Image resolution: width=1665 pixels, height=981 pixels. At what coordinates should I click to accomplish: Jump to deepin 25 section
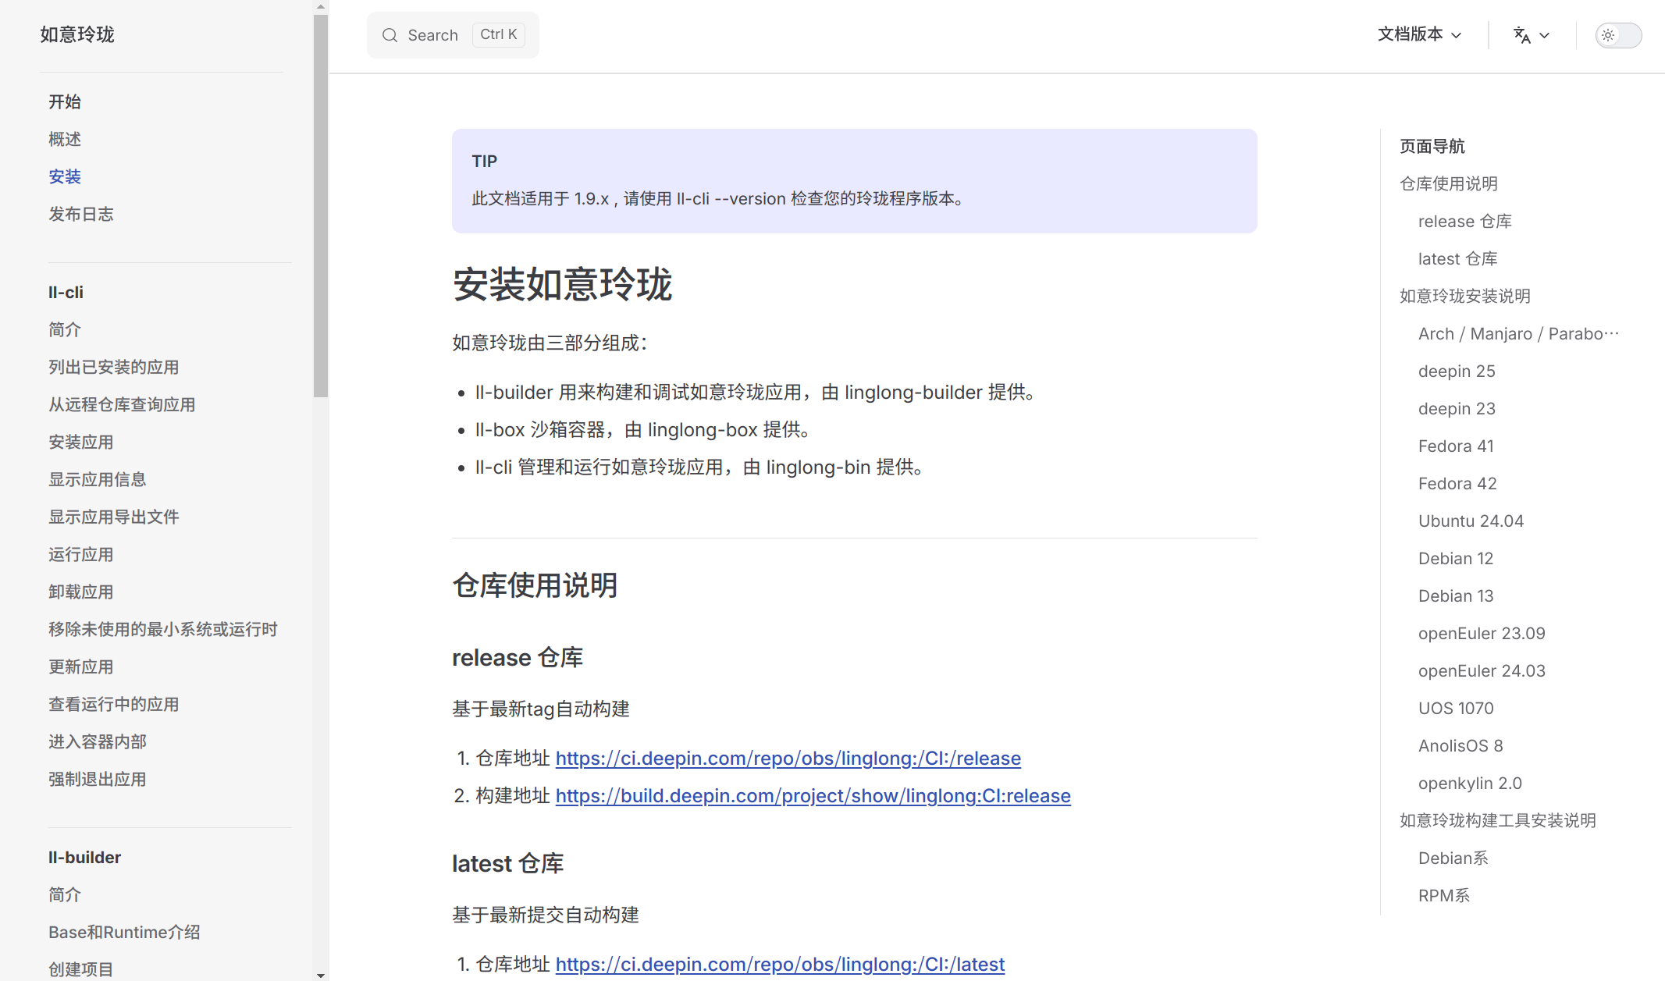click(1457, 371)
